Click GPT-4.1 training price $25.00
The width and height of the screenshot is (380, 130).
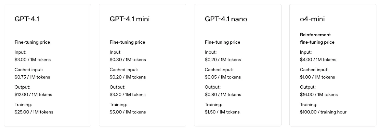34,112
